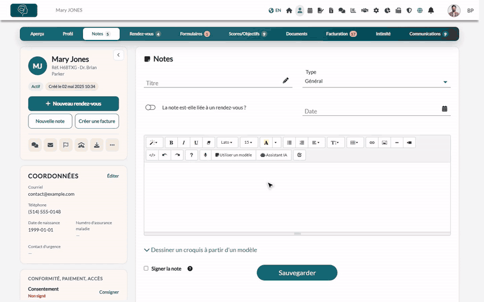Click the Sauvegarder button
The image size is (484, 302).
tap(297, 273)
